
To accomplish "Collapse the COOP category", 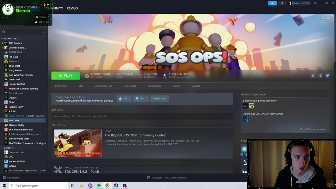I will click(8, 148).
